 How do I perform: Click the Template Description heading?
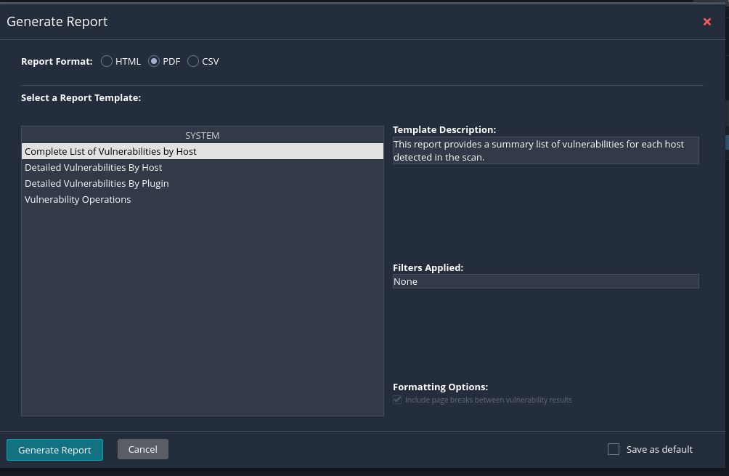[444, 129]
